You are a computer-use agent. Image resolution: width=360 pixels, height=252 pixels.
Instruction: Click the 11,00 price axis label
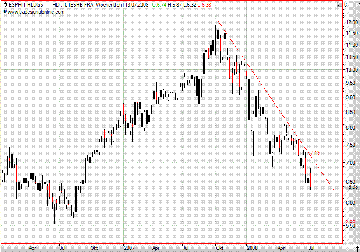pyautogui.click(x=352, y=45)
